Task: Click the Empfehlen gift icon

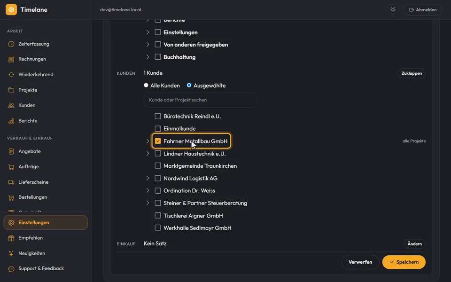Action: click(11, 238)
